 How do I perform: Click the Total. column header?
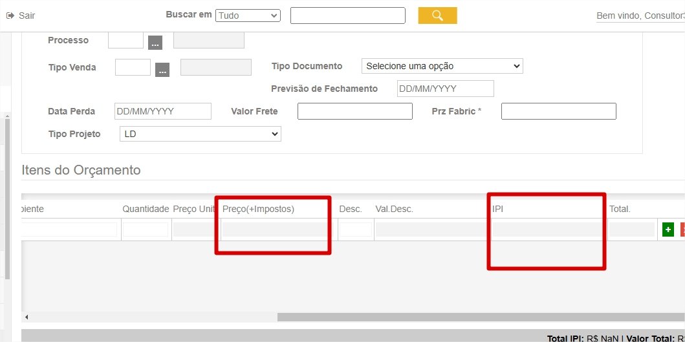coord(620,209)
